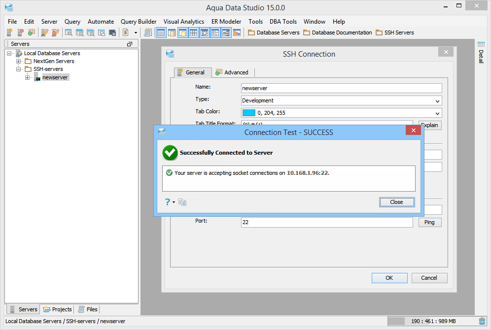Click the memory usage bar in status bar

coord(432,321)
